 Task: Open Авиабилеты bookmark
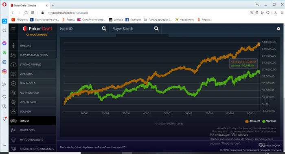(x=185, y=19)
